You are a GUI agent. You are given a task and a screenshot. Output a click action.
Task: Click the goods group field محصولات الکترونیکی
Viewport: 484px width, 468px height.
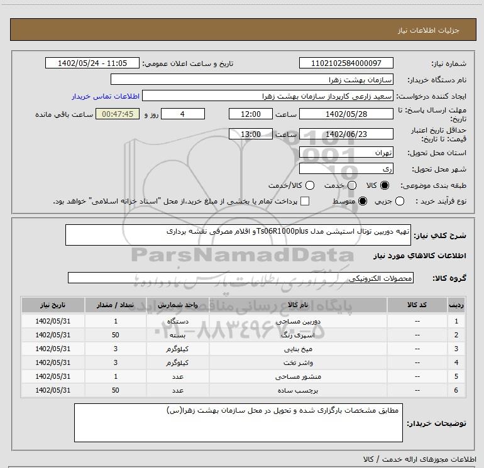pos(241,278)
